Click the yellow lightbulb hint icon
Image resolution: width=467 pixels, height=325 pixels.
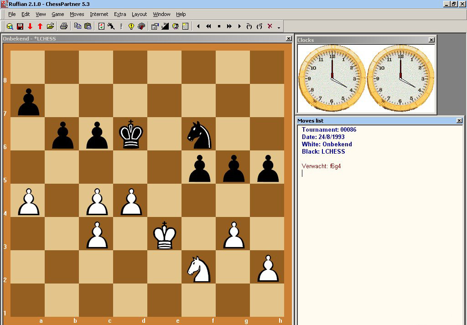[x=131, y=26]
